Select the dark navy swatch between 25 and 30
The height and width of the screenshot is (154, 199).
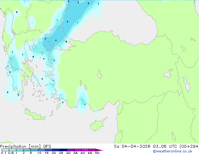click(63, 150)
